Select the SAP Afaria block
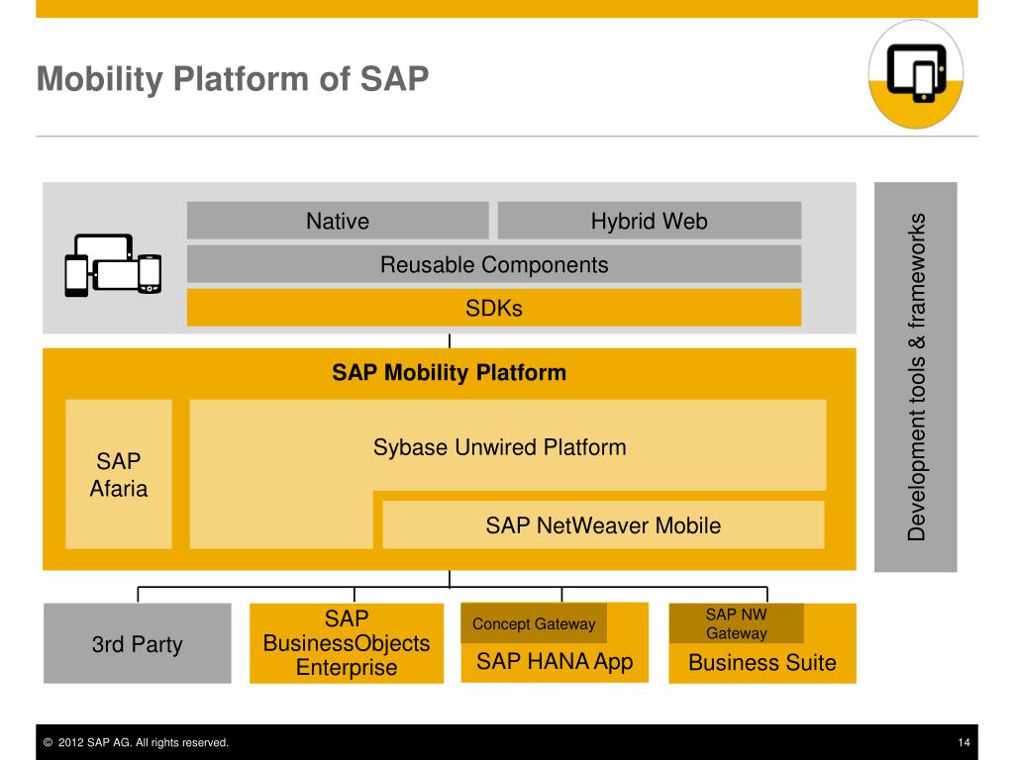The width and height of the screenshot is (1014, 760). pyautogui.click(x=119, y=474)
